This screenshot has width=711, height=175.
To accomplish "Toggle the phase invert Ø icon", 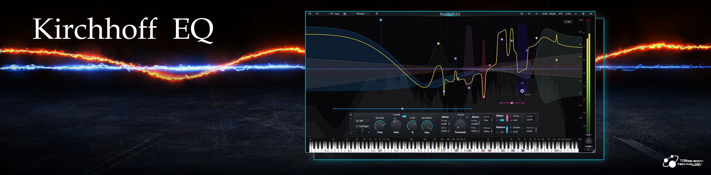I will click(x=529, y=14).
